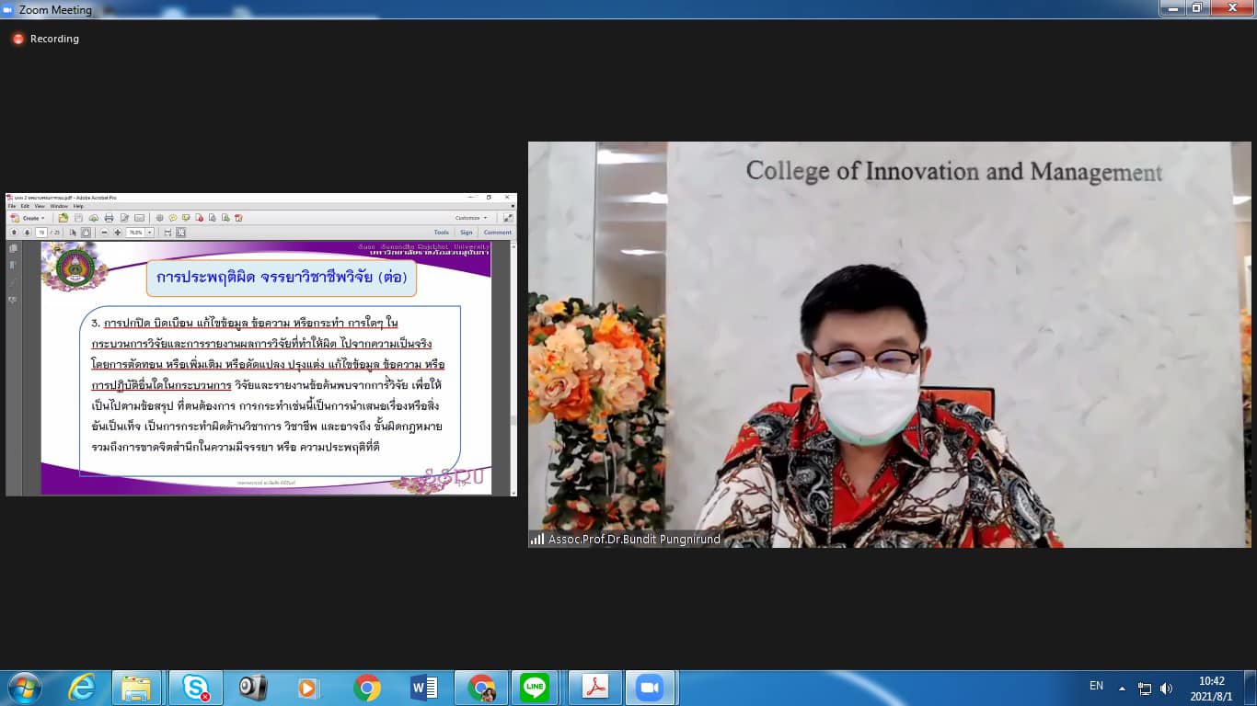Click the Open file folder icon in Acrobat
1257x706 pixels.
63,218
